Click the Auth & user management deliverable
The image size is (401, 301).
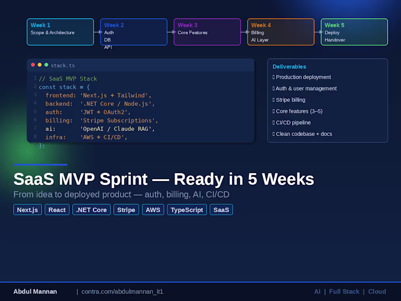click(305, 88)
